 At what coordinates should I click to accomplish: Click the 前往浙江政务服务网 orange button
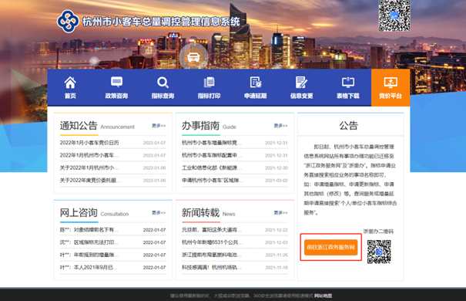pos(330,247)
